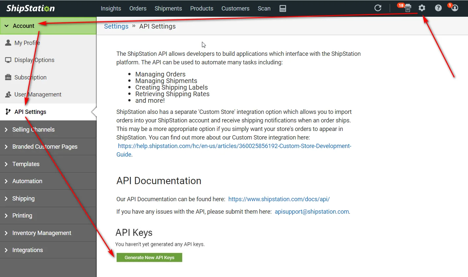
Task: Open the settings gear icon
Action: 422,8
